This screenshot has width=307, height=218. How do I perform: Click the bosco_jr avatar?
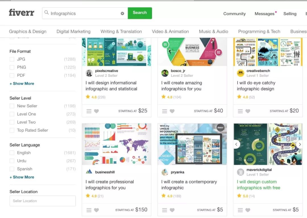click(x=165, y=73)
